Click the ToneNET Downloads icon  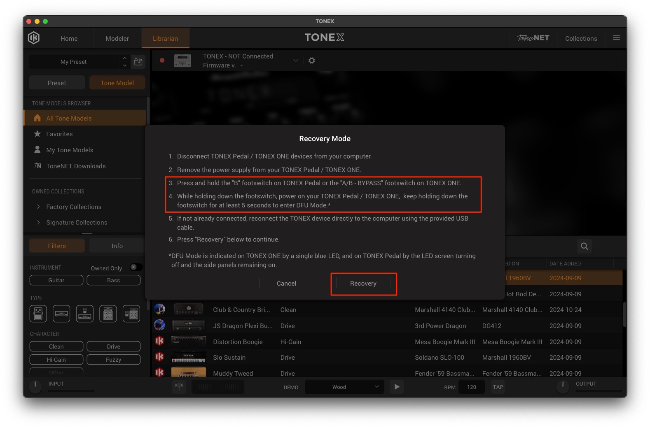(x=37, y=166)
